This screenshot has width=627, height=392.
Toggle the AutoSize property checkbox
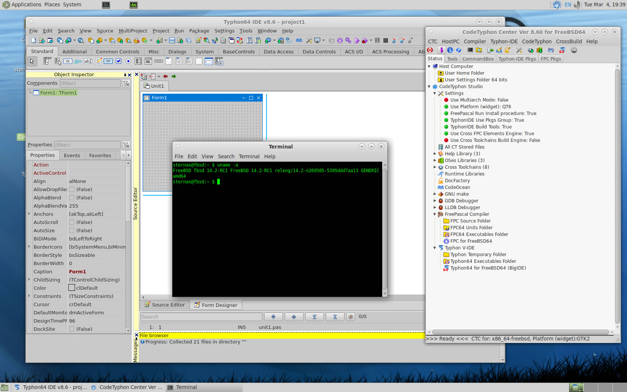(x=72, y=230)
